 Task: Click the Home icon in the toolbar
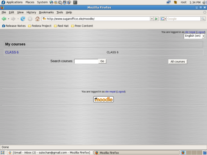pyautogui.click(x=37, y=19)
